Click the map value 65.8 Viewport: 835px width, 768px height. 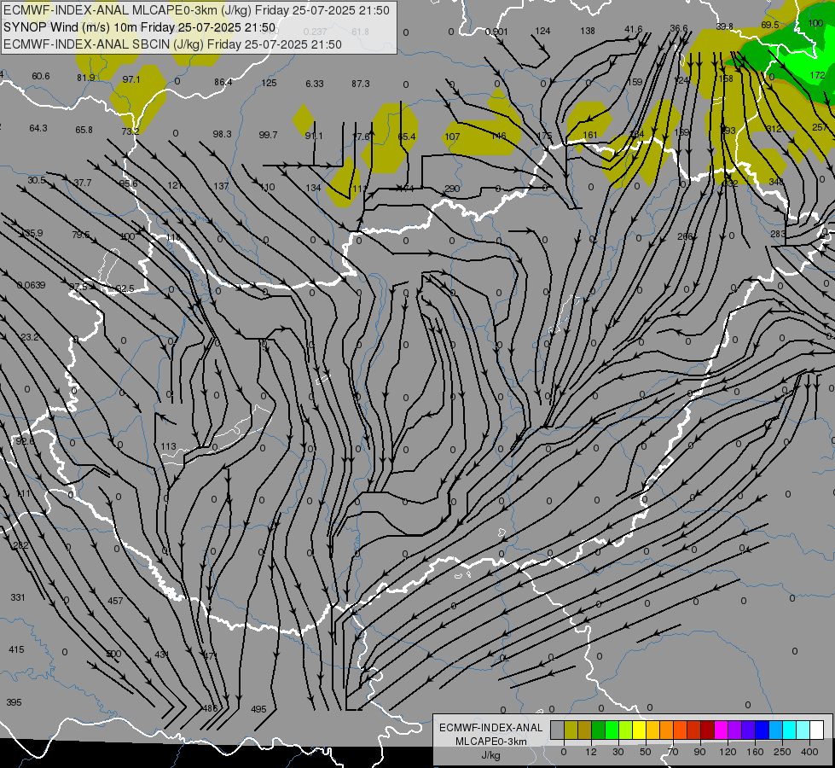point(84,130)
